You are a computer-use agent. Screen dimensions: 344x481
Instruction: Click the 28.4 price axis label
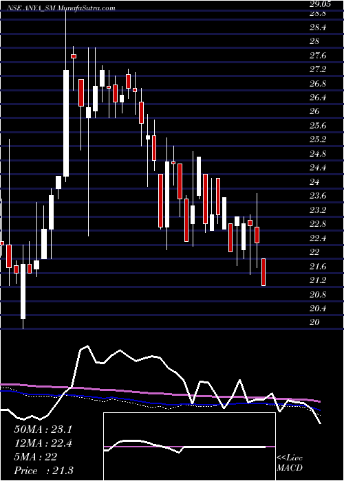[317, 27]
